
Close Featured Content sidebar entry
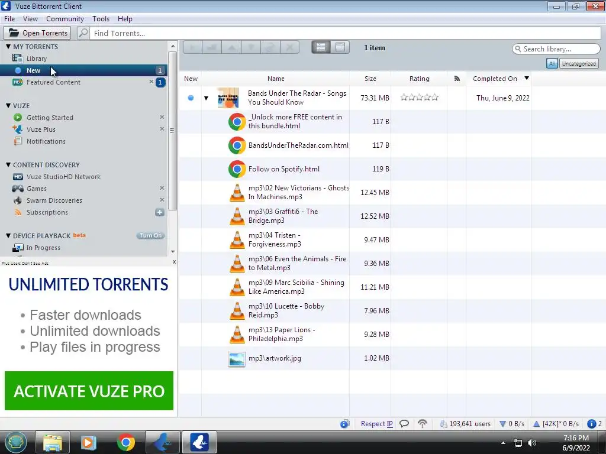pos(151,82)
